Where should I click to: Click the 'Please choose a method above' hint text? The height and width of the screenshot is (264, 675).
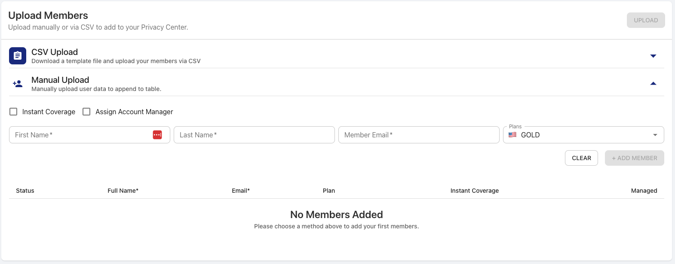[337, 226]
